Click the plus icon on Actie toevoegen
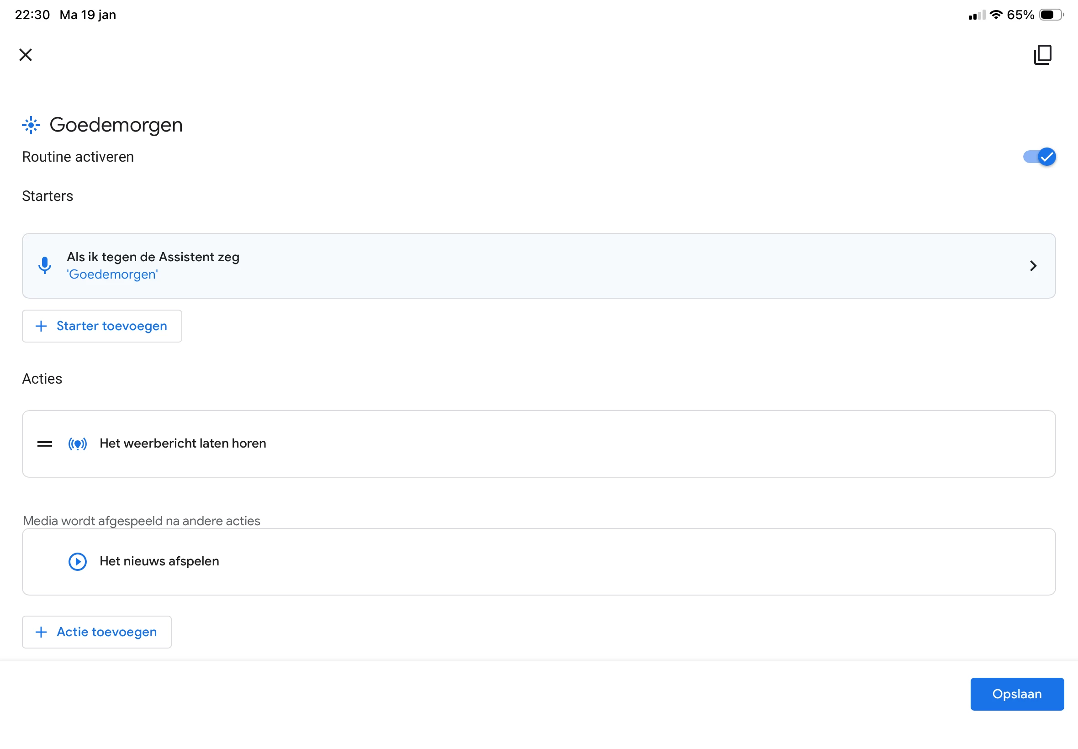Image resolution: width=1078 pixels, height=749 pixels. [41, 632]
